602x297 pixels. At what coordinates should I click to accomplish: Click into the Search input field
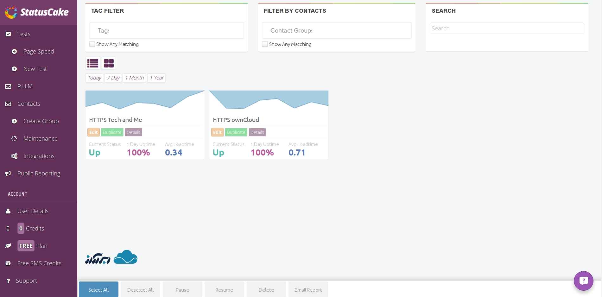(x=507, y=28)
